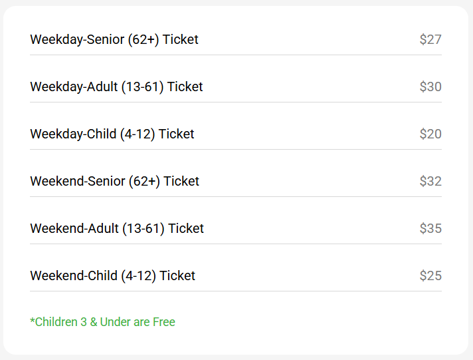This screenshot has height=360, width=473.
Task: Click the $32 Weekend-Senior price
Action: (x=430, y=181)
